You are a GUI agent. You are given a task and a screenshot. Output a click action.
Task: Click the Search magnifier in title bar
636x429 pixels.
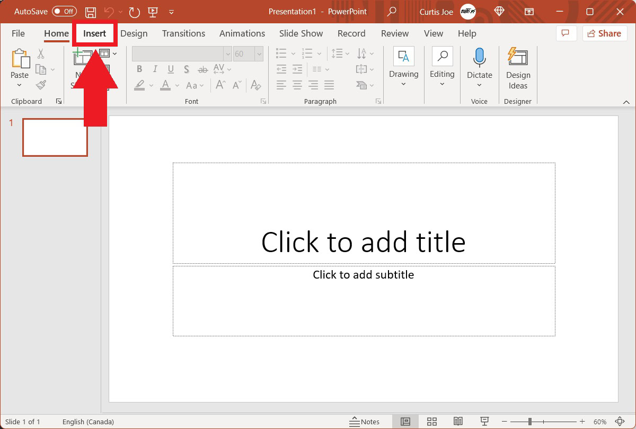tap(392, 12)
